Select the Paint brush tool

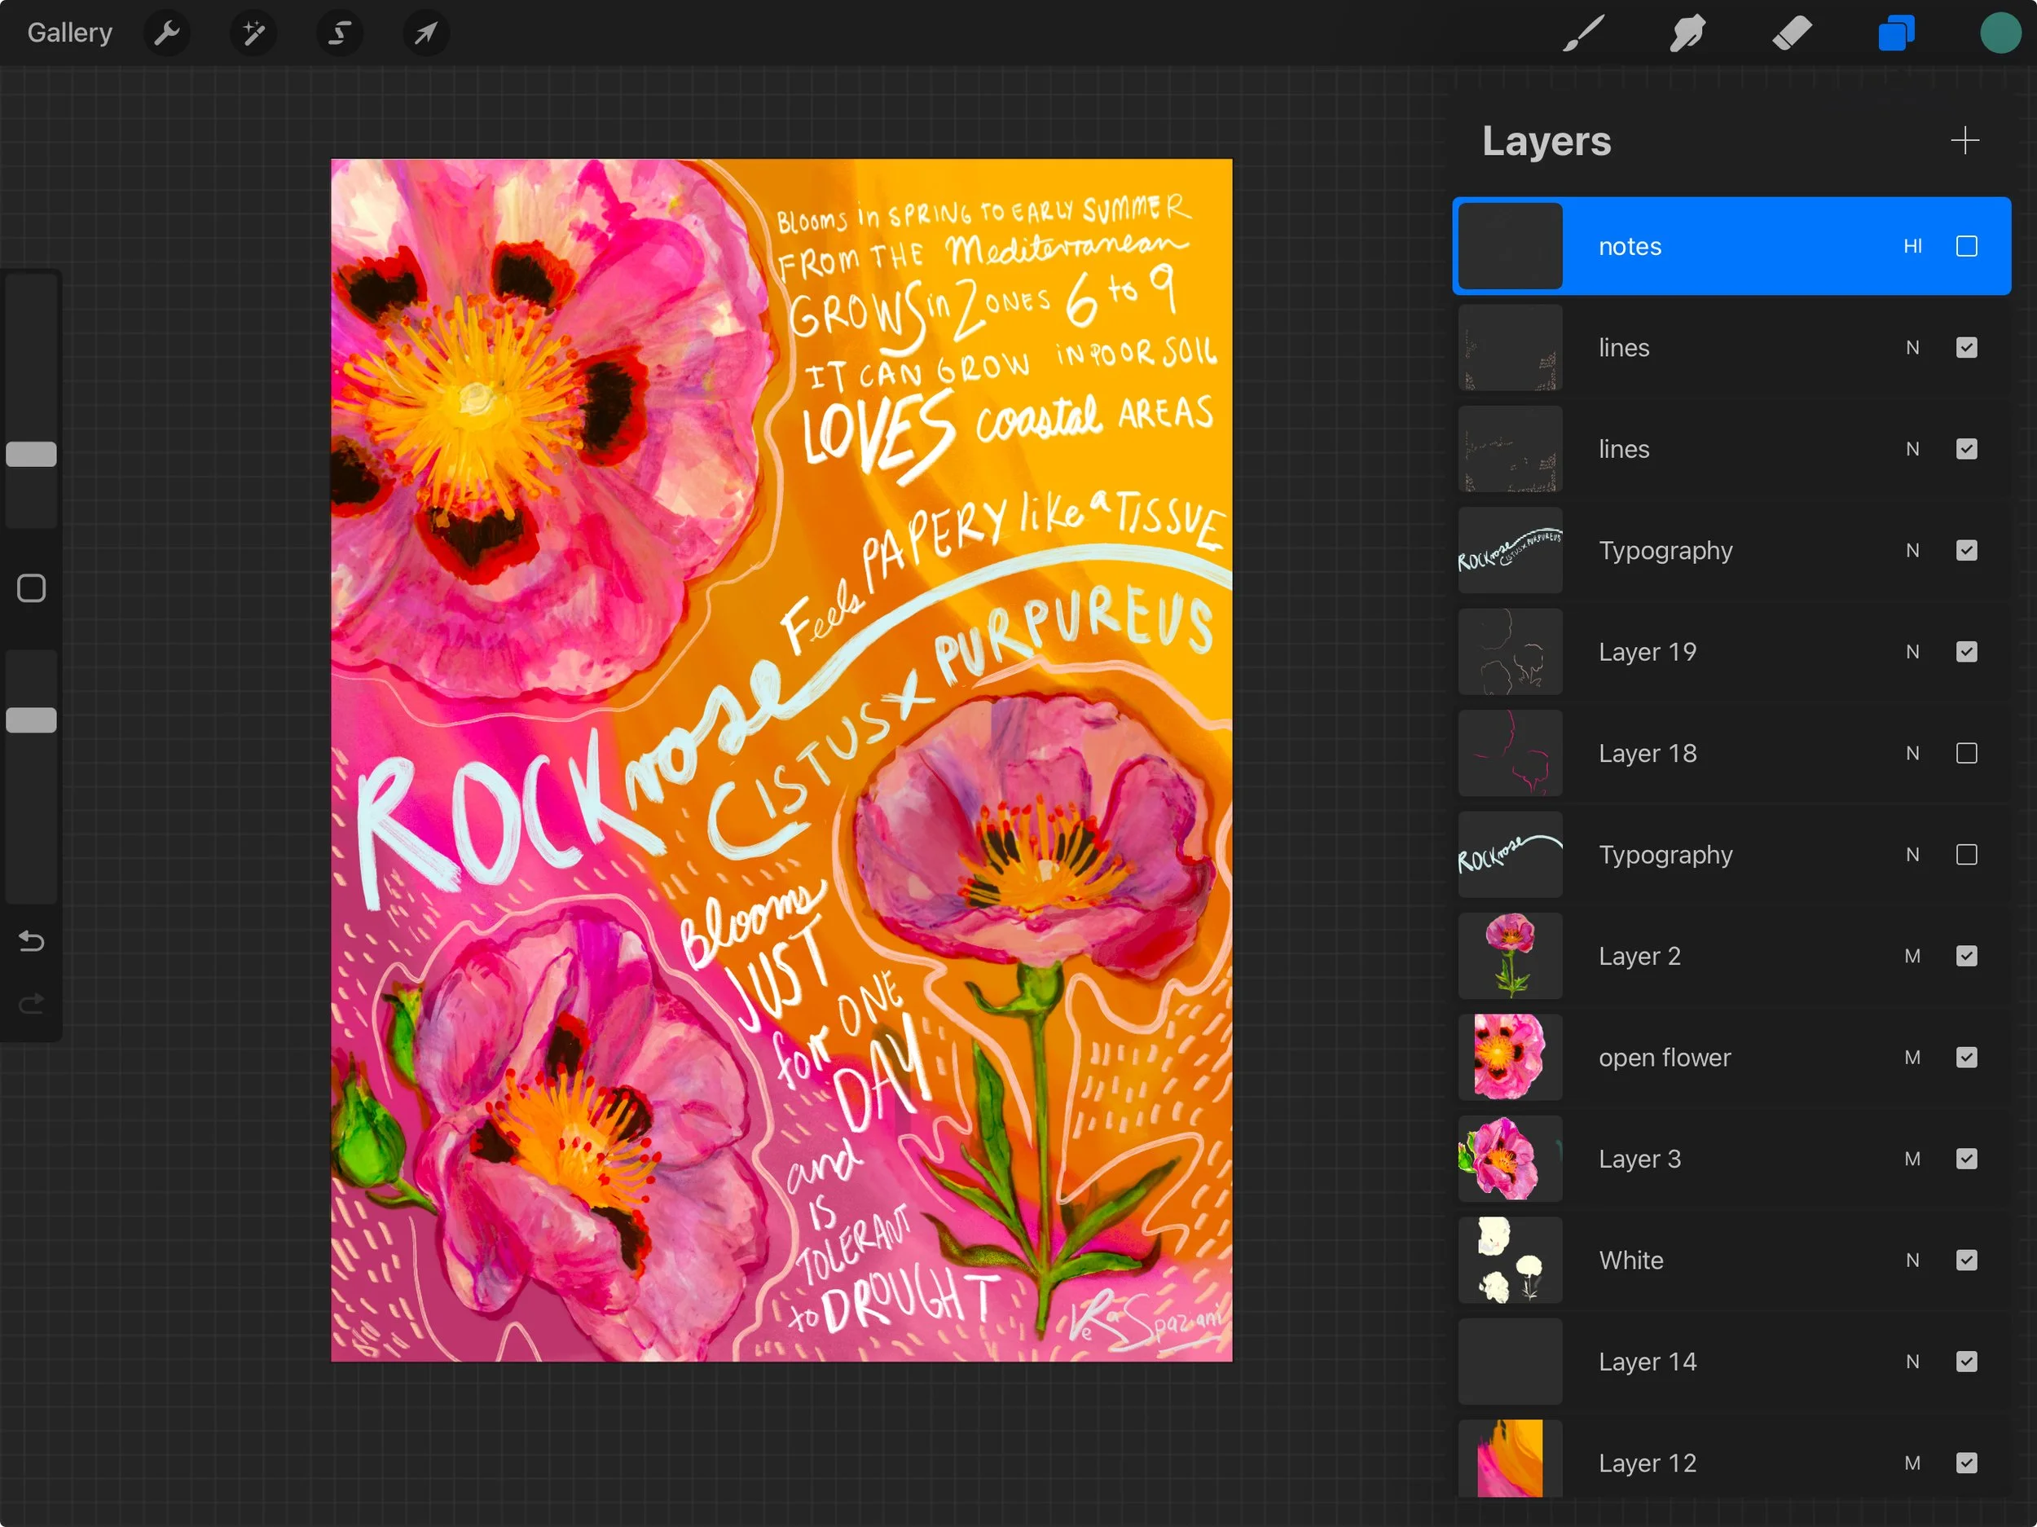[x=1583, y=33]
